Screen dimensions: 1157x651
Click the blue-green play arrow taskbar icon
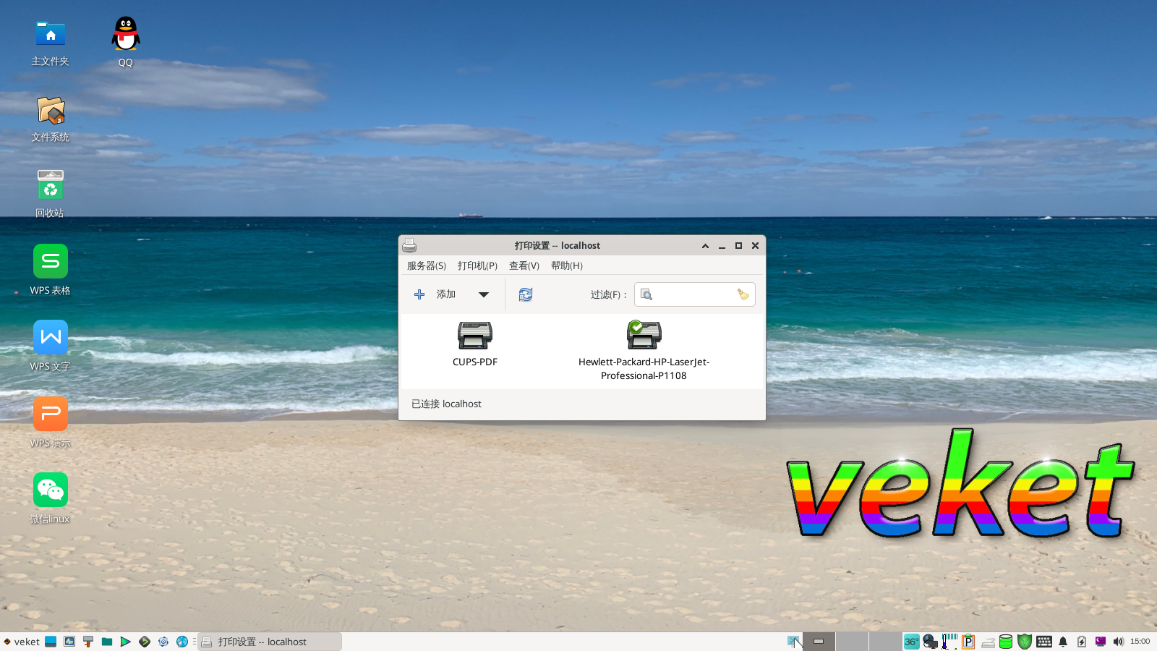point(126,642)
